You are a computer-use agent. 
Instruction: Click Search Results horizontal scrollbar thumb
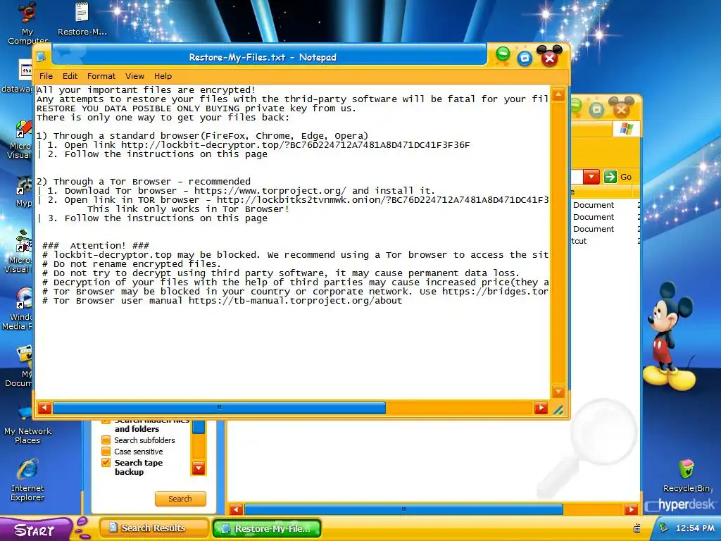(403, 509)
